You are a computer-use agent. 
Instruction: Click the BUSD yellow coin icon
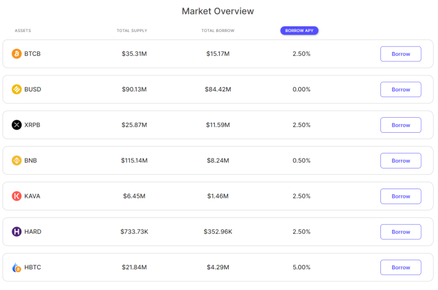click(16, 90)
